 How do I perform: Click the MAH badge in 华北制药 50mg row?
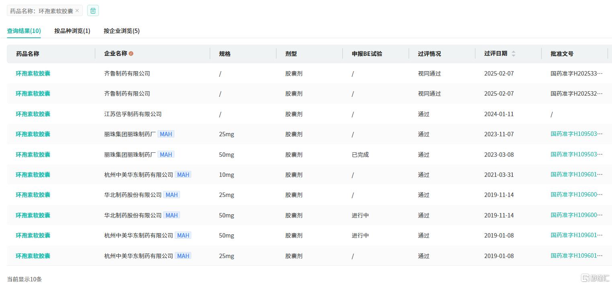tap(172, 215)
